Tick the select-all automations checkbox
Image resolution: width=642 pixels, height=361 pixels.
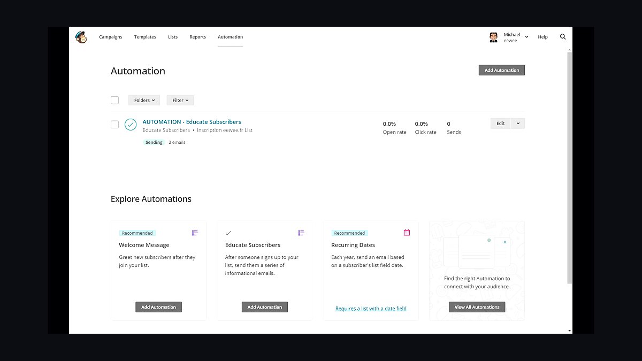(x=114, y=100)
